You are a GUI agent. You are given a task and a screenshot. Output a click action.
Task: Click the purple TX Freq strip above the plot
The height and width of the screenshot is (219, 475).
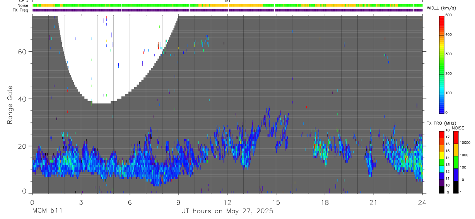(227, 10)
